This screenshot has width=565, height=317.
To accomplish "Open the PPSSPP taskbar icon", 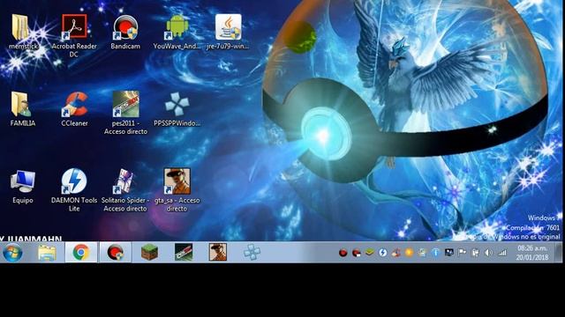I will (252, 253).
